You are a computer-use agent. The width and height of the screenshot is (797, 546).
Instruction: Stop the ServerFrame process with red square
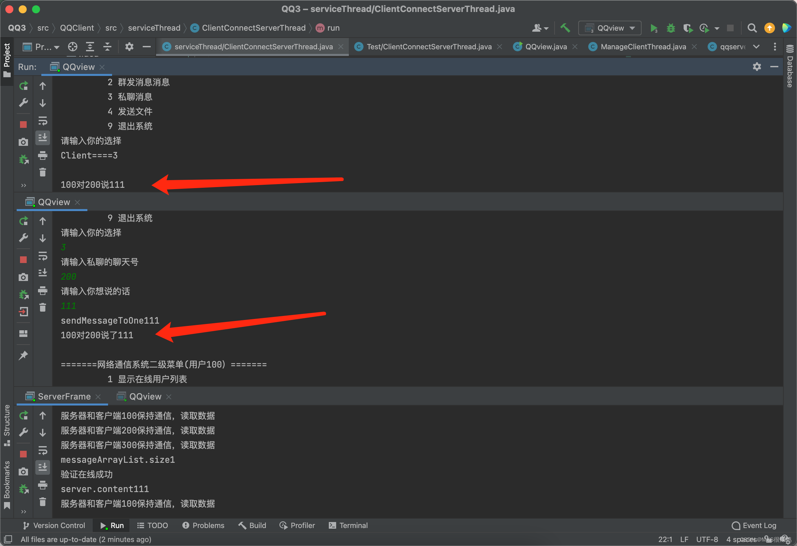click(23, 454)
